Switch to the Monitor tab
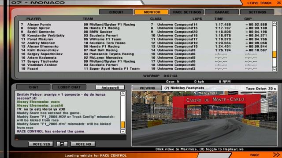The height and width of the screenshot is (158, 282). 152,12
